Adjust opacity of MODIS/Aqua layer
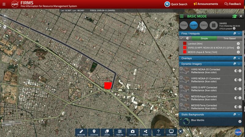Image resolution: width=245 pixels, height=137 pixels. point(236,98)
